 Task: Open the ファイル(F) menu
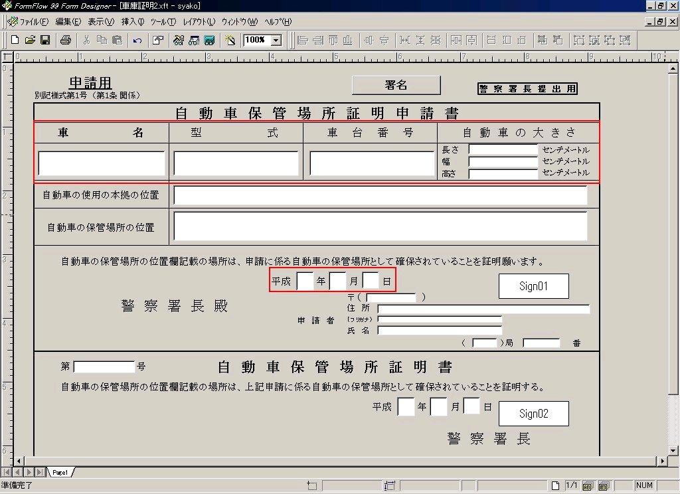pyautogui.click(x=34, y=22)
